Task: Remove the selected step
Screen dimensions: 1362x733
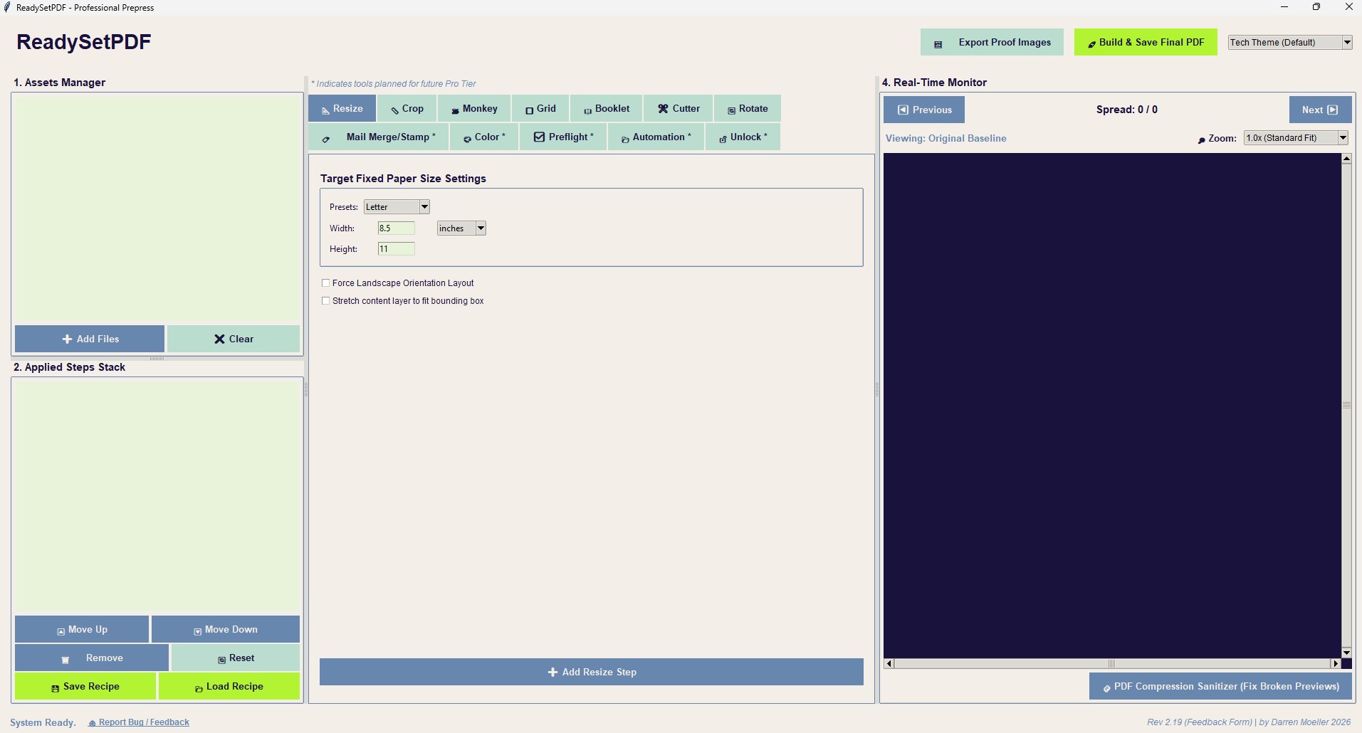Action: click(x=92, y=658)
